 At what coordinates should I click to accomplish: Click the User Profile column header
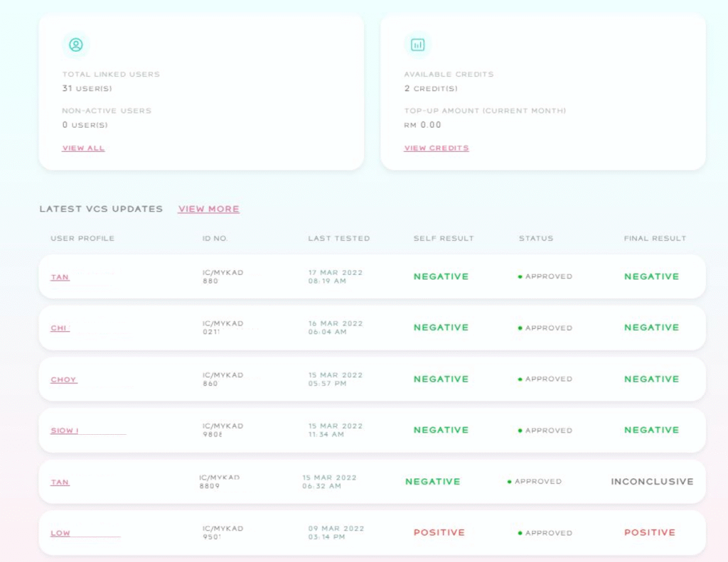82,239
